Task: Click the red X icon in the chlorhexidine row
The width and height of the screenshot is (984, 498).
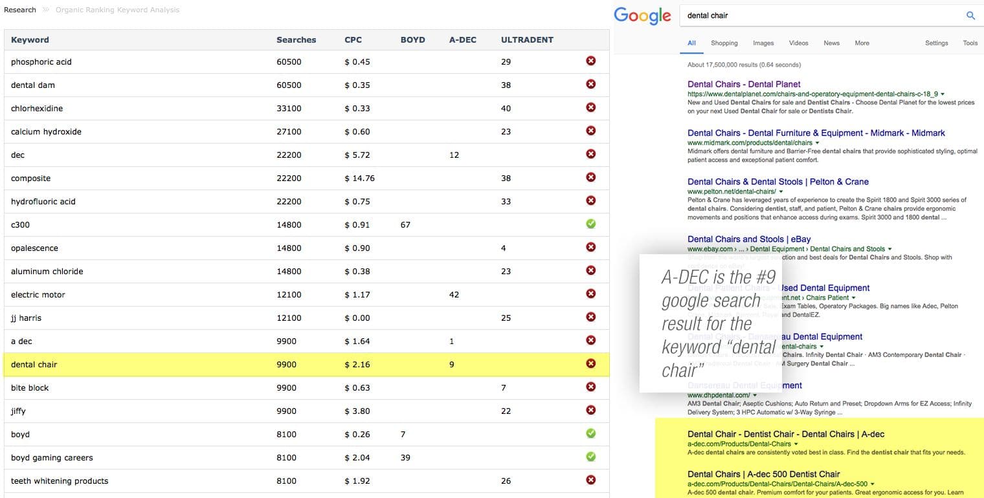Action: tap(590, 107)
